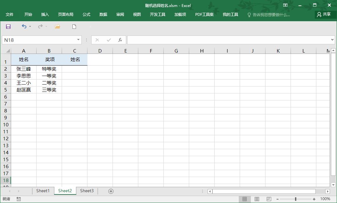Select cell containing 李思思
The image size is (337, 203).
pos(24,76)
